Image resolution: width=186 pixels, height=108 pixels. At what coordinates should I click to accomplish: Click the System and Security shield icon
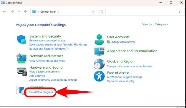coord(21,40)
